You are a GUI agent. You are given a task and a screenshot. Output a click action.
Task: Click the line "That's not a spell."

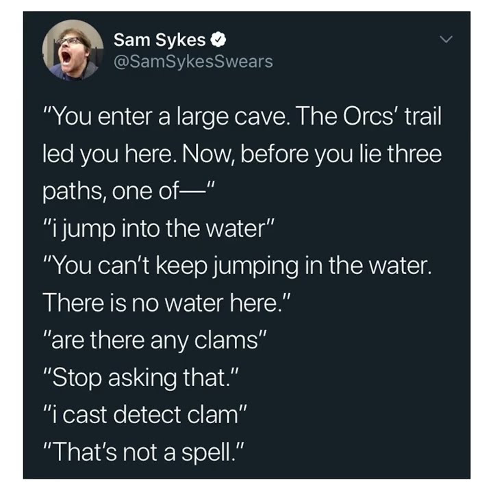coord(144,453)
